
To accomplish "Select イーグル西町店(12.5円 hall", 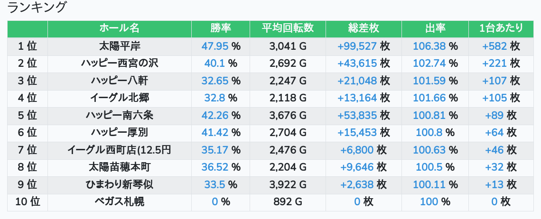I will coord(120,150).
